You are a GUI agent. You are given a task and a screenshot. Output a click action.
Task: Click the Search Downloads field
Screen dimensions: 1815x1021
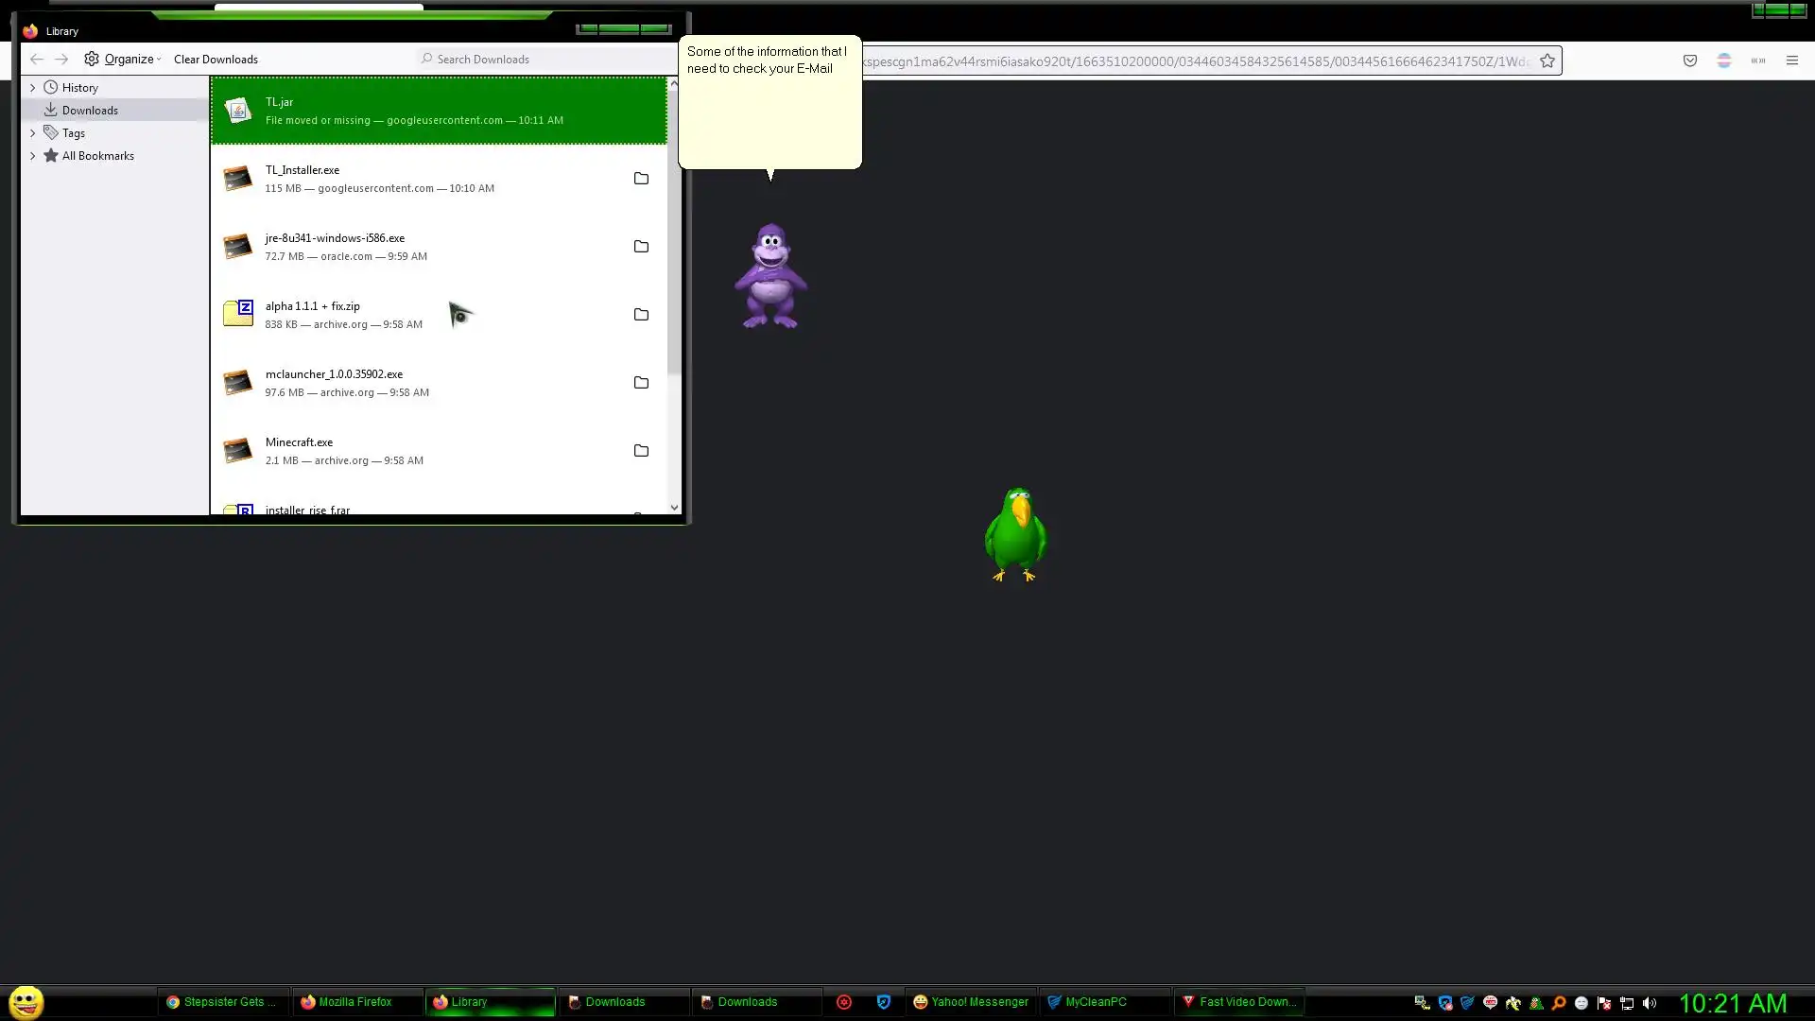point(544,59)
